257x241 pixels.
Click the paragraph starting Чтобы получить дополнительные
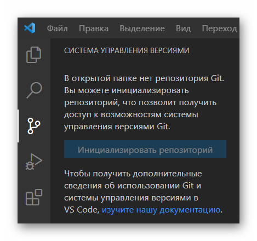(143, 192)
